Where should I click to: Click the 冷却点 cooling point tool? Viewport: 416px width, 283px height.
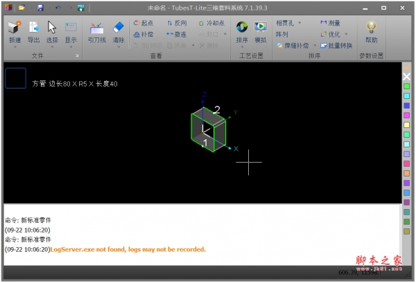click(x=211, y=23)
